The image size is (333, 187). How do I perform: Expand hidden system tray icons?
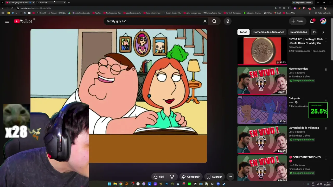pyautogui.click(x=304, y=184)
